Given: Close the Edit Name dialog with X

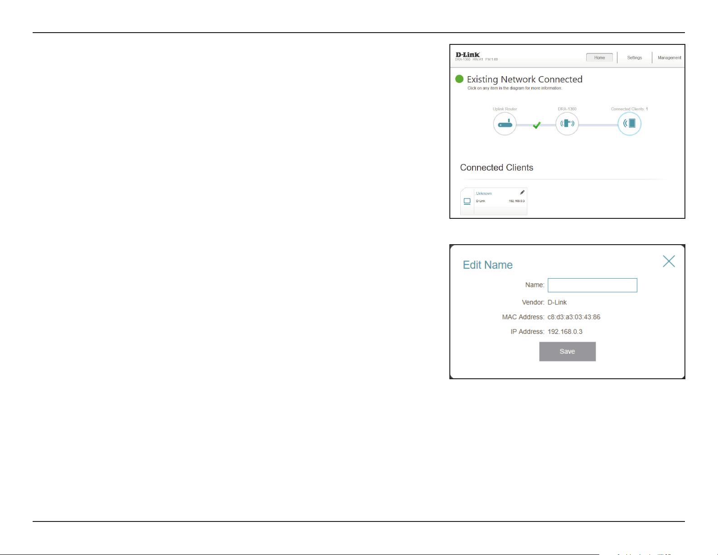Looking at the screenshot, I should click(x=669, y=261).
